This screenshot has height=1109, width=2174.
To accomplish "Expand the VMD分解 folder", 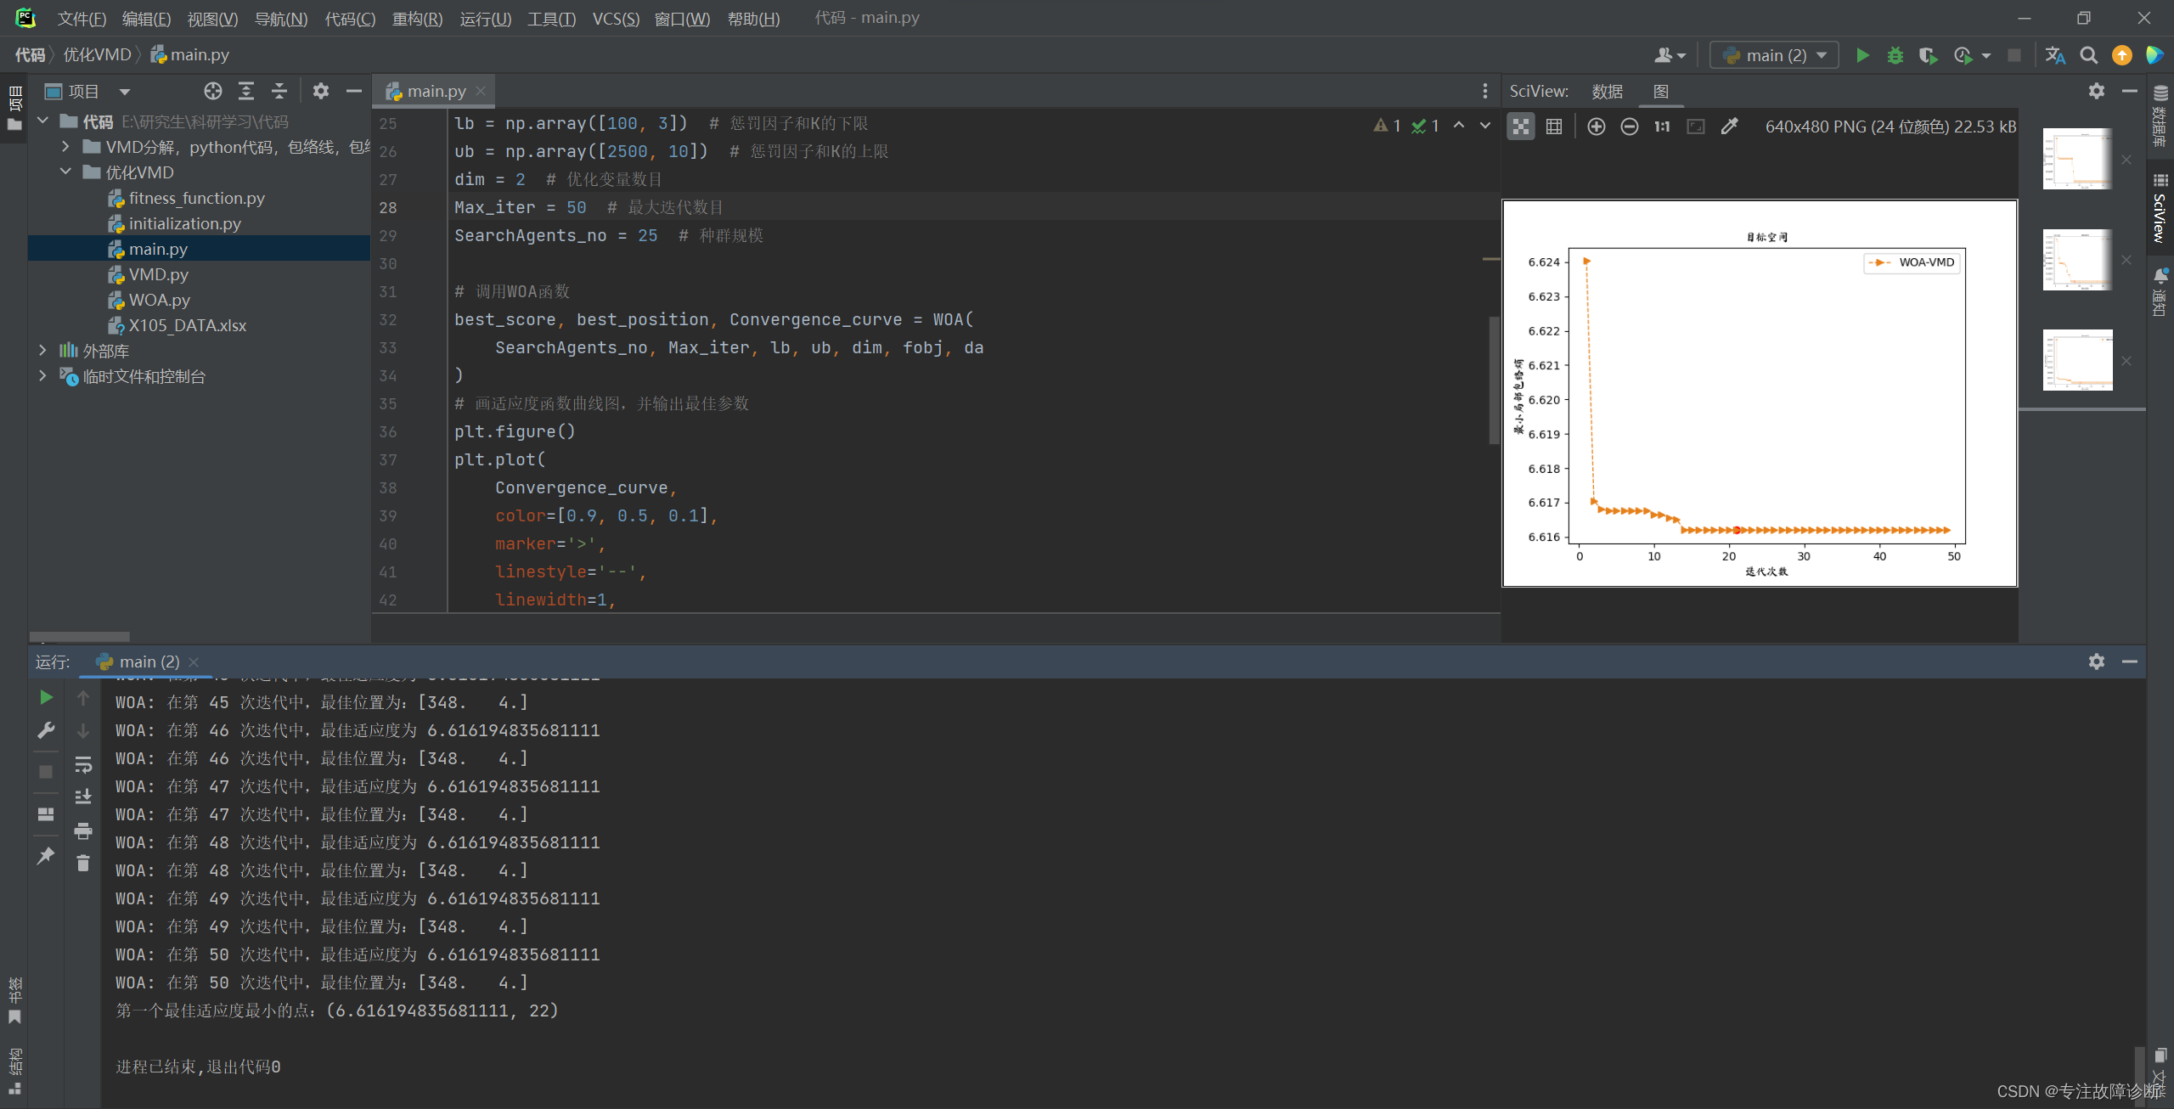I will click(x=65, y=147).
